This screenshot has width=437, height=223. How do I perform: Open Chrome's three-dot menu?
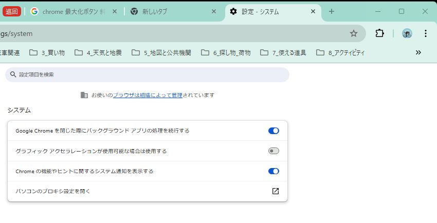click(425, 33)
